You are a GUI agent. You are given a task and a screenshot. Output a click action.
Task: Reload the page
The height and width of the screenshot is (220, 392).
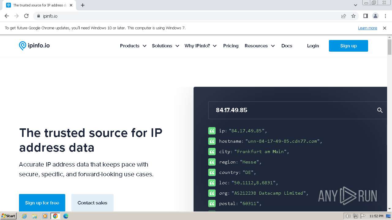pyautogui.click(x=26, y=16)
